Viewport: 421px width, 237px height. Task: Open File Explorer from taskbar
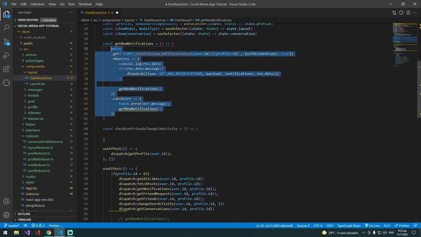point(16,232)
